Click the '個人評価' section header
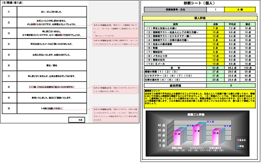Viewport: 261px width, 163px height. [x=200, y=18]
